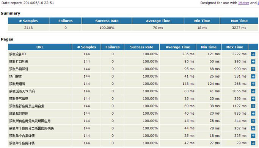The width and height of the screenshot is (259, 148).
Task: Click plus icon for 获取单个应用分类所属应用列表 row
Action: tap(253, 128)
